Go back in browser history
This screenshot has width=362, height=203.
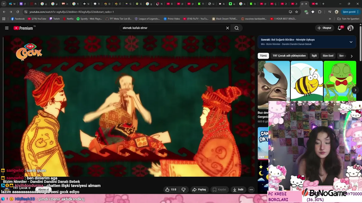coord(4,12)
